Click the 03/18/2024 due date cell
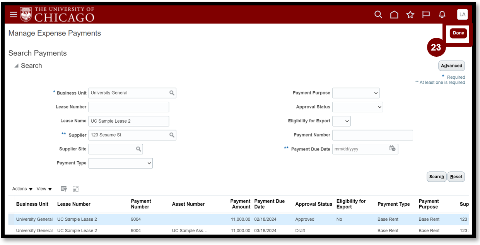The width and height of the screenshot is (480, 245). point(265,231)
